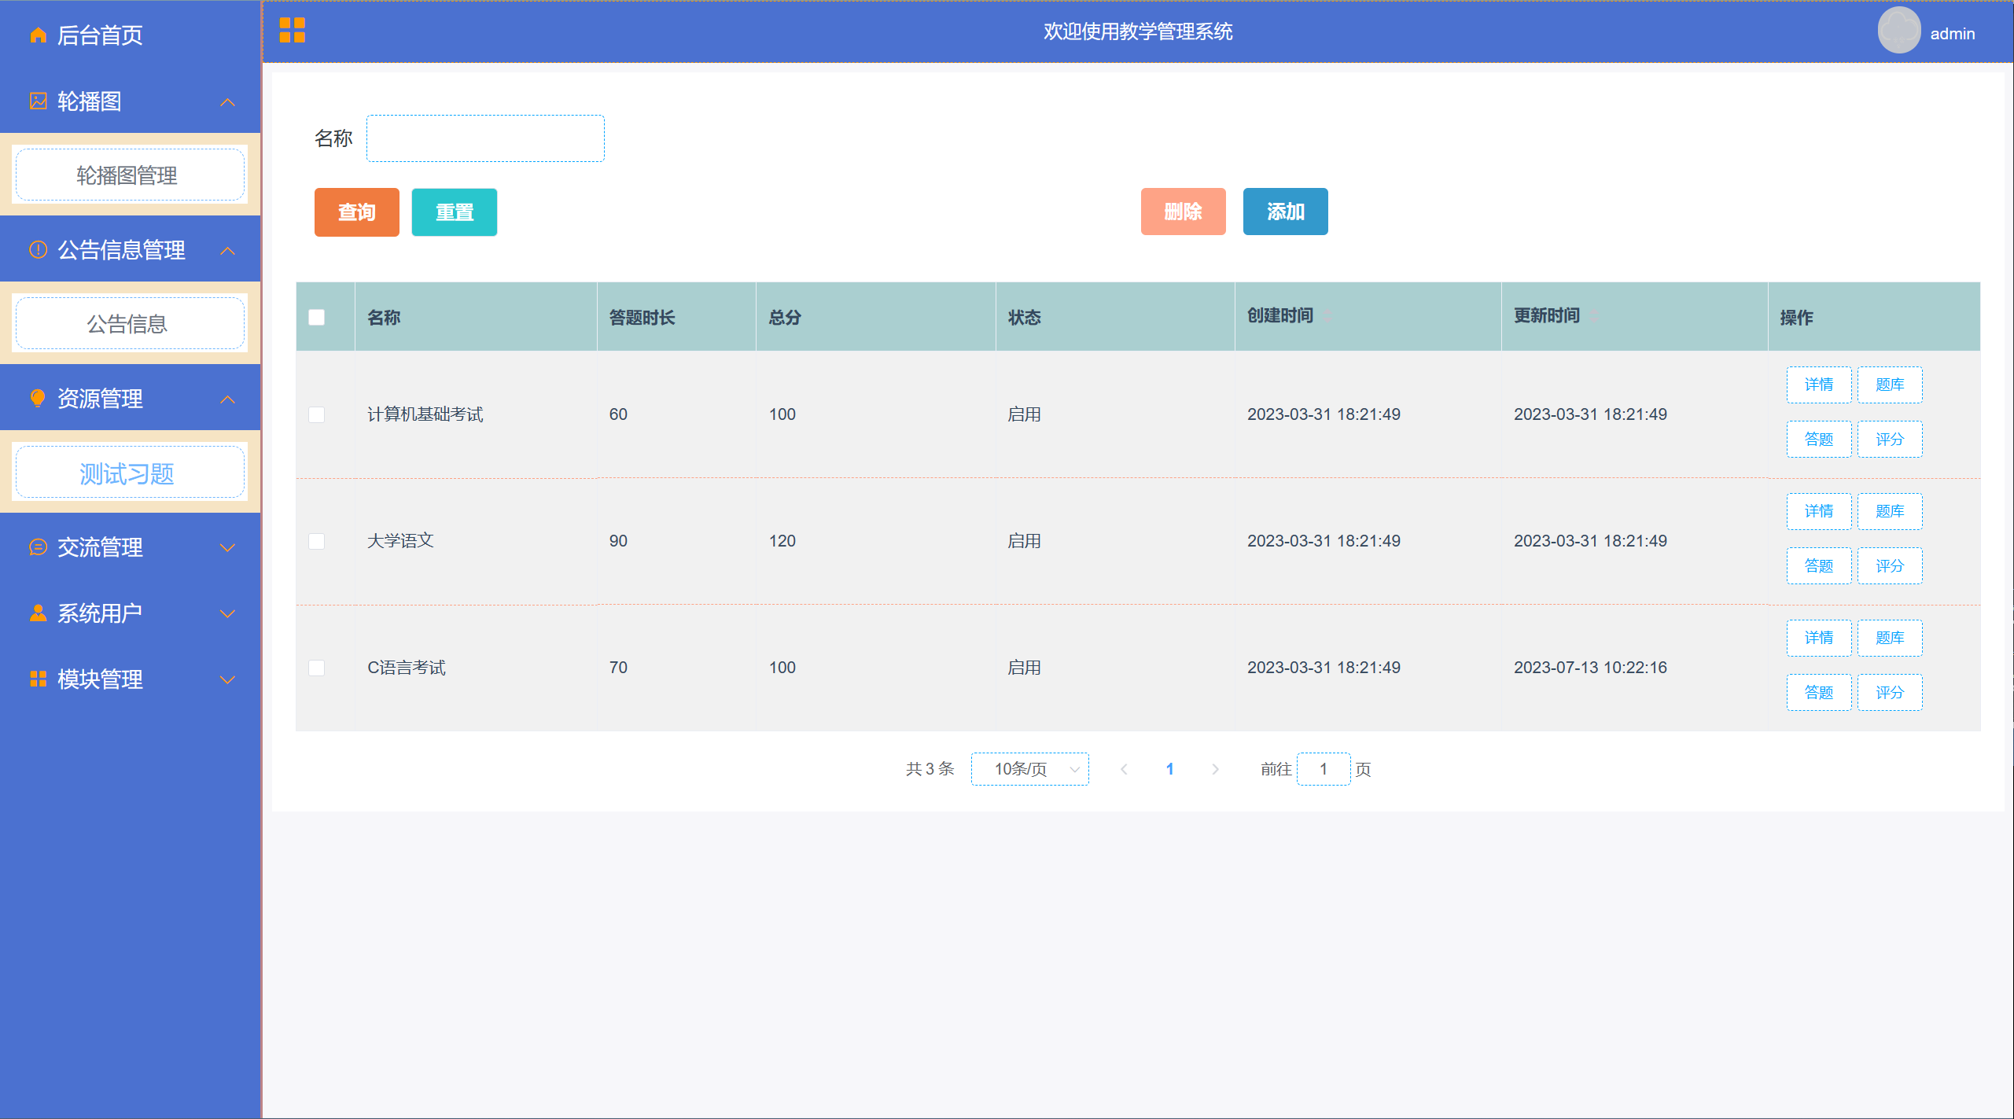Click the user icon beside 系统用户
Screen dimensions: 2014x1119
pyautogui.click(x=38, y=613)
